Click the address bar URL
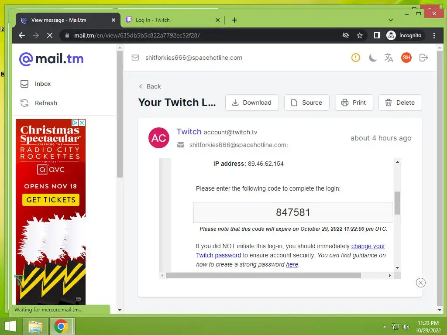Screen dimensions: 447x335 pos(137,35)
